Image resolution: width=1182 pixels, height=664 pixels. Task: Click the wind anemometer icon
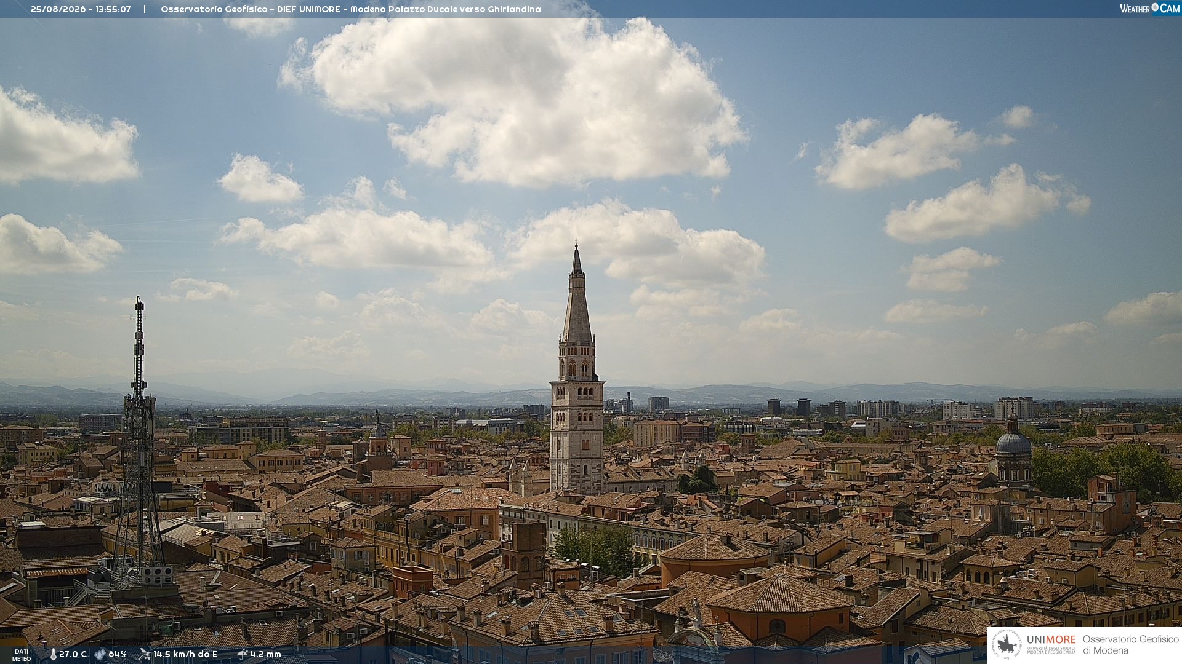click(x=145, y=654)
